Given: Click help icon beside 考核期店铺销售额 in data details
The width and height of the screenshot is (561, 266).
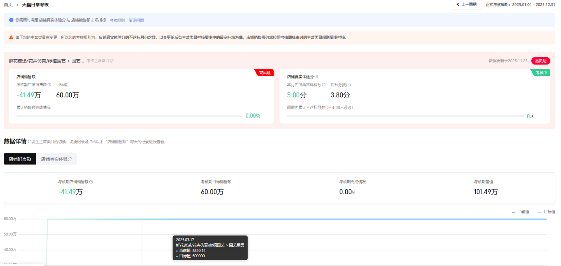Looking at the screenshot, I should [x=91, y=182].
